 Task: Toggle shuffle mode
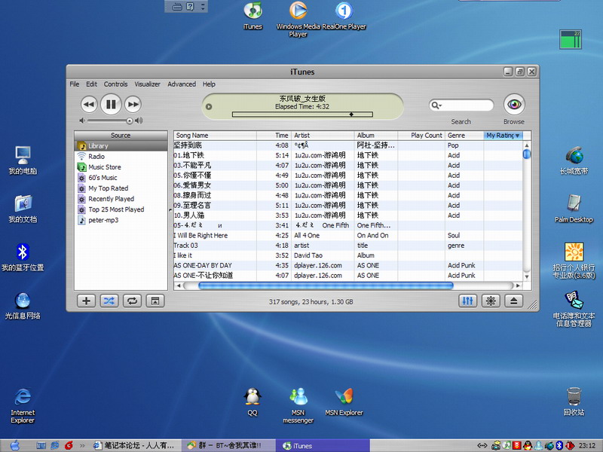[x=109, y=301]
